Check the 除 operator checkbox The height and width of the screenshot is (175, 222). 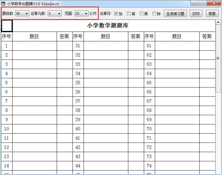tap(155, 14)
